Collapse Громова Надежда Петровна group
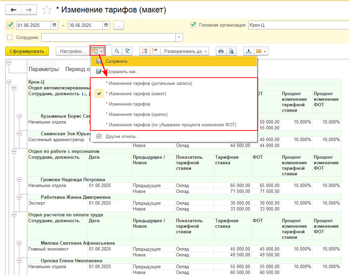Viewport: 349px width, 275px height. tap(19, 179)
